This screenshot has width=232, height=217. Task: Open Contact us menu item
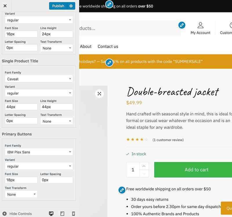pos(108,47)
